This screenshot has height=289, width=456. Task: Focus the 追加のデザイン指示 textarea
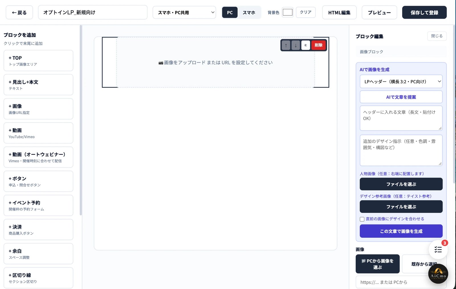401,150
